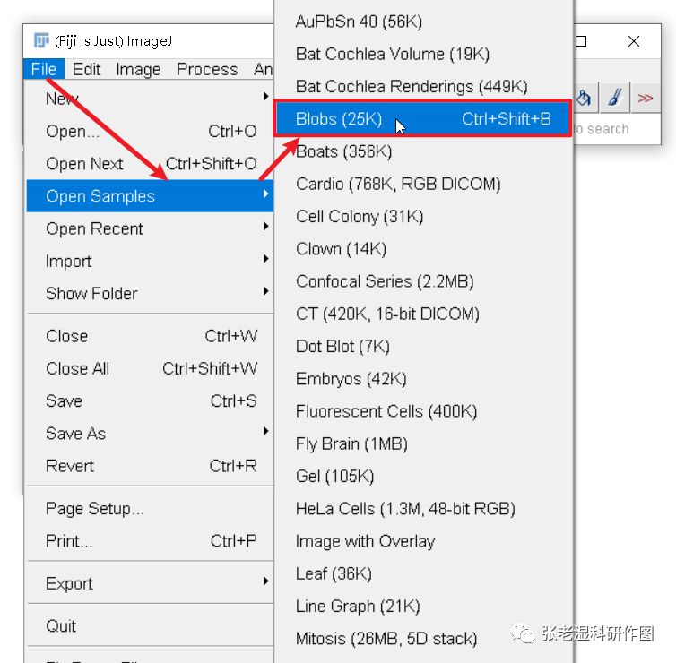
Task: Click the File menu
Action: pos(44,69)
